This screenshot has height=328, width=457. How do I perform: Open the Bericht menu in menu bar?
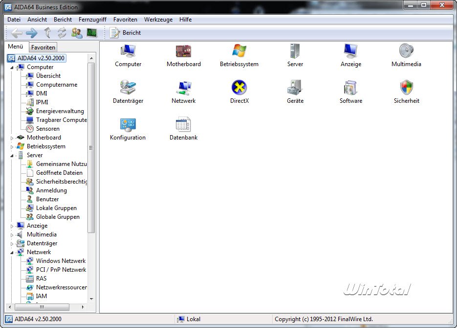[63, 20]
